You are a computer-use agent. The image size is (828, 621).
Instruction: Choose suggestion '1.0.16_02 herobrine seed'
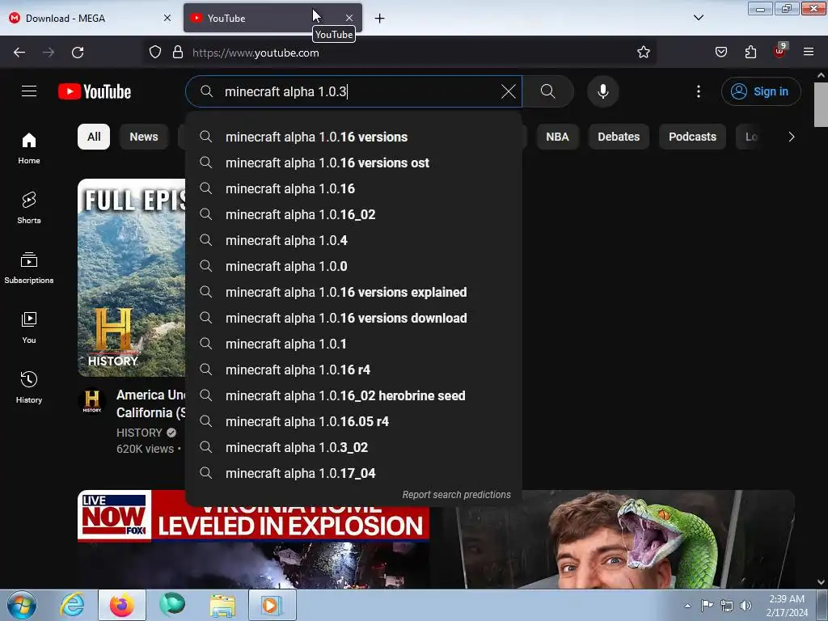(x=354, y=395)
